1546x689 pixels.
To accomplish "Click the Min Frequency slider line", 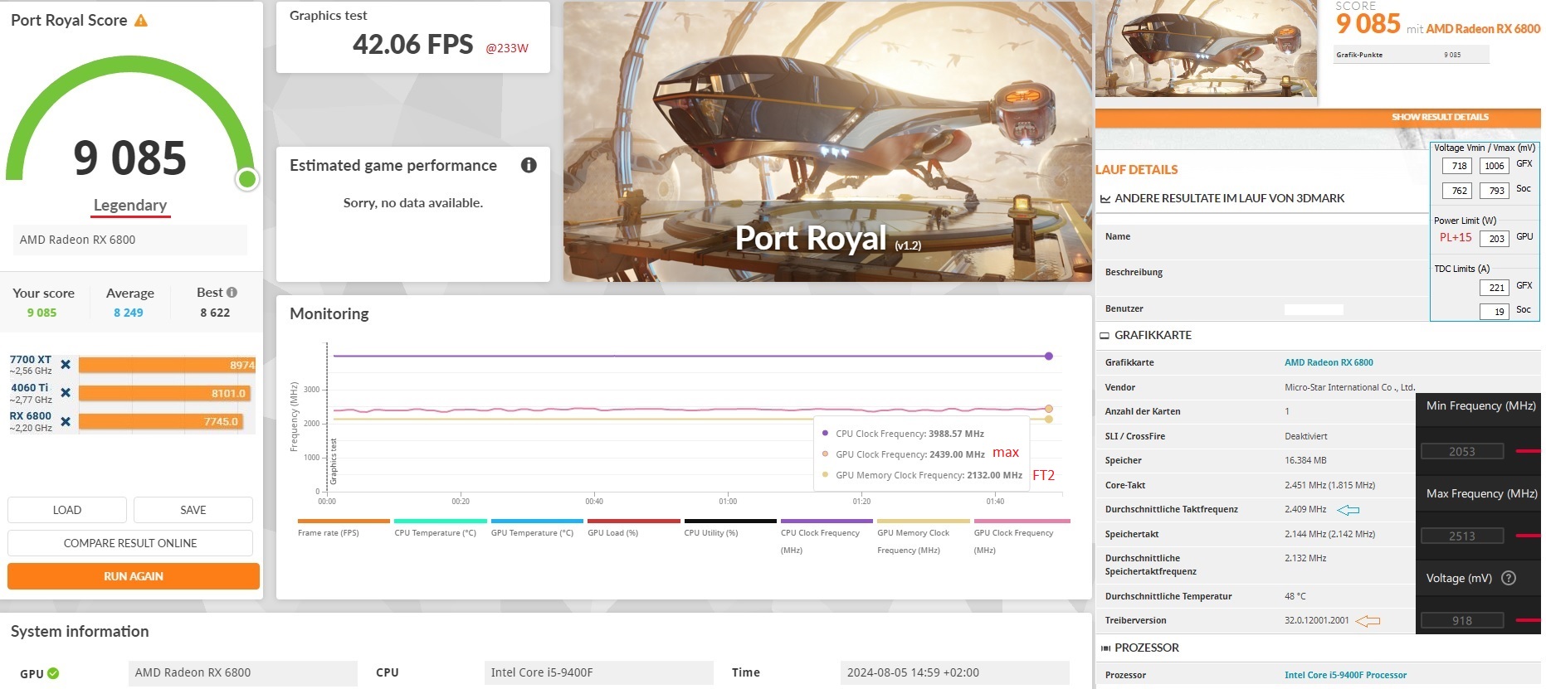I will coord(1528,451).
